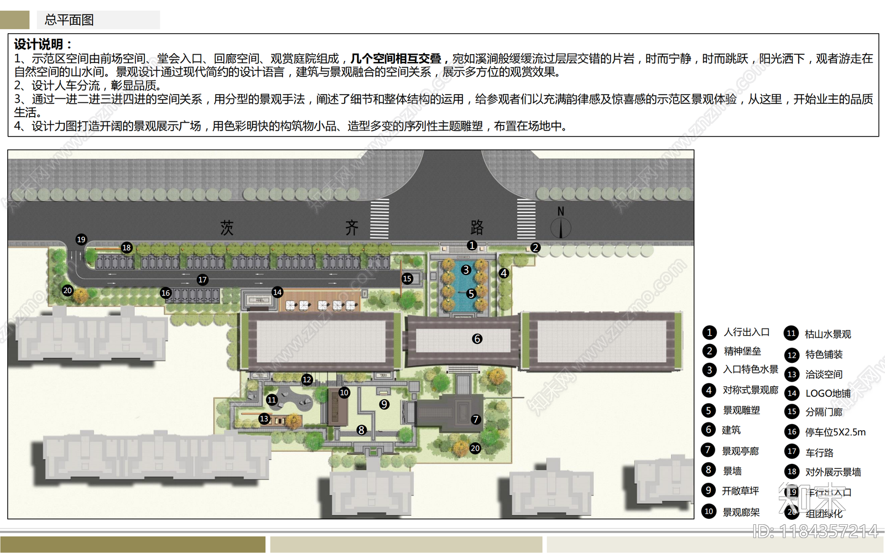Select legend circle 7 beside 景观亭廊

point(708,450)
